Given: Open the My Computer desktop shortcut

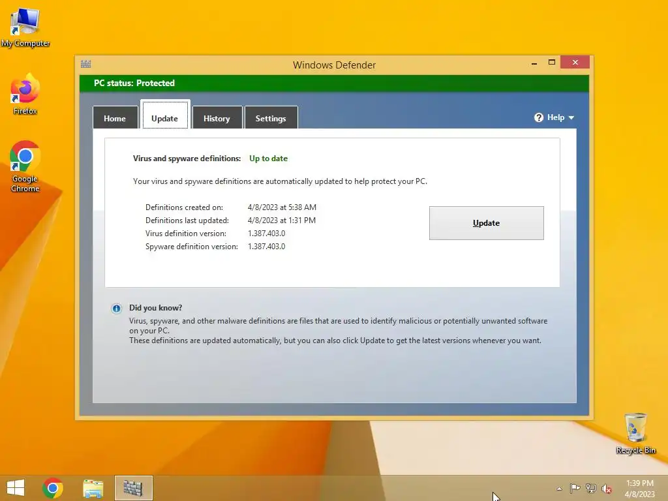Looking at the screenshot, I should pyautogui.click(x=25, y=28).
